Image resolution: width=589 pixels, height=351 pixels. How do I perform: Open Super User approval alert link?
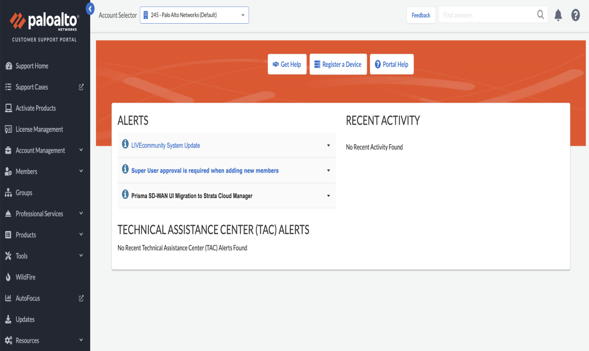pos(205,171)
